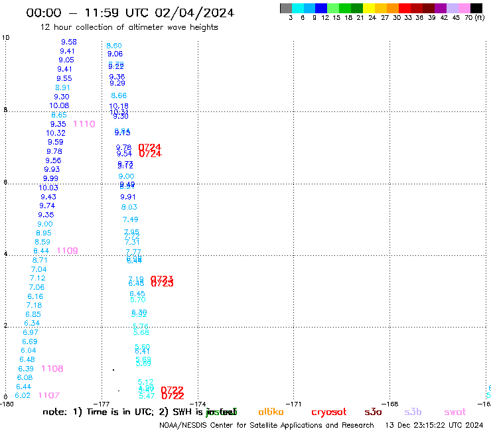
Task: Click the '33' color scale label
Action: pyautogui.click(x=408, y=18)
